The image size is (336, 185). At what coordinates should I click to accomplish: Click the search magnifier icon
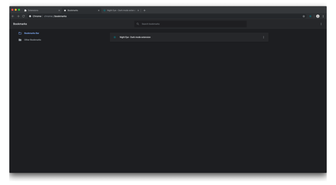click(138, 24)
